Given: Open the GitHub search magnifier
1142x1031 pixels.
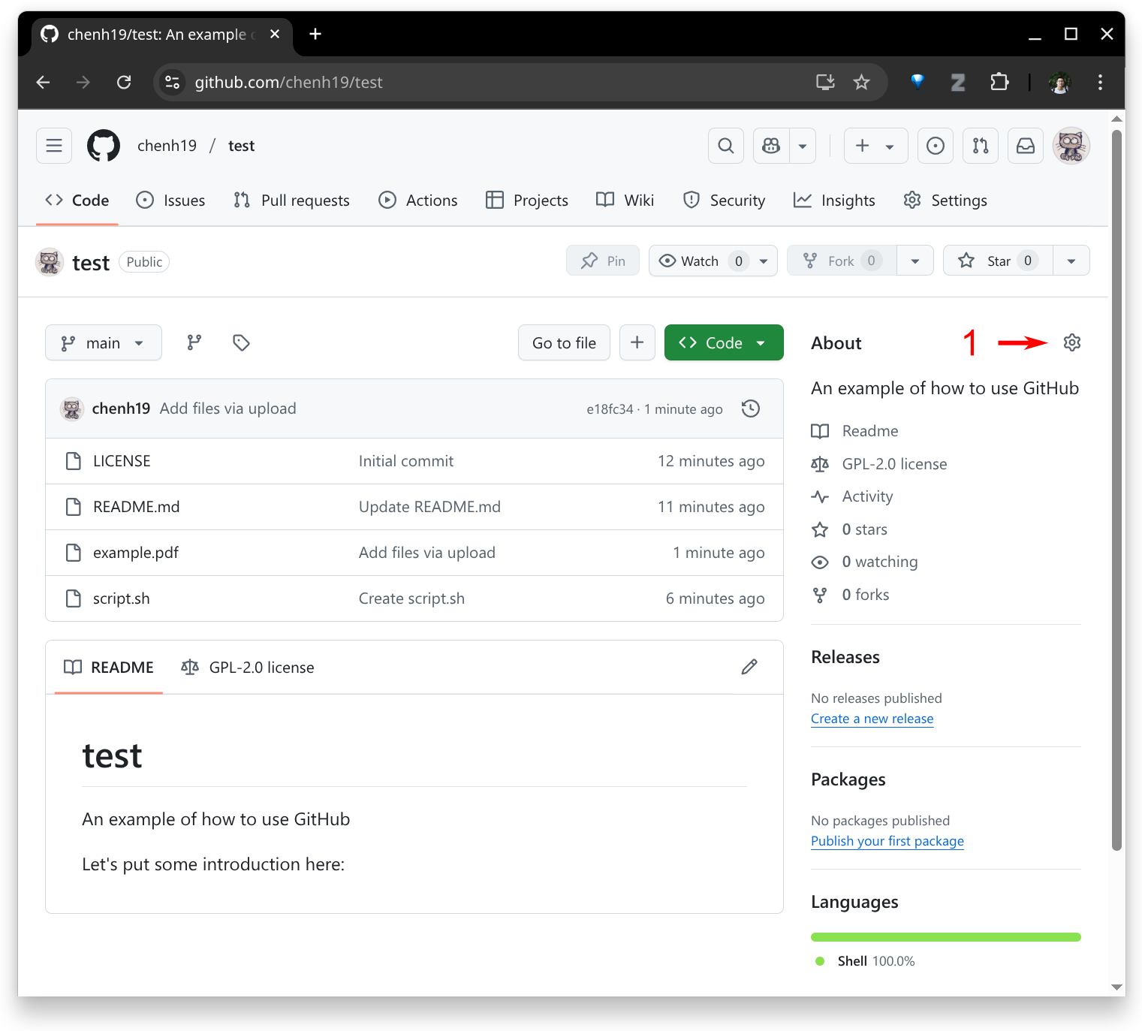Looking at the screenshot, I should 725,146.
